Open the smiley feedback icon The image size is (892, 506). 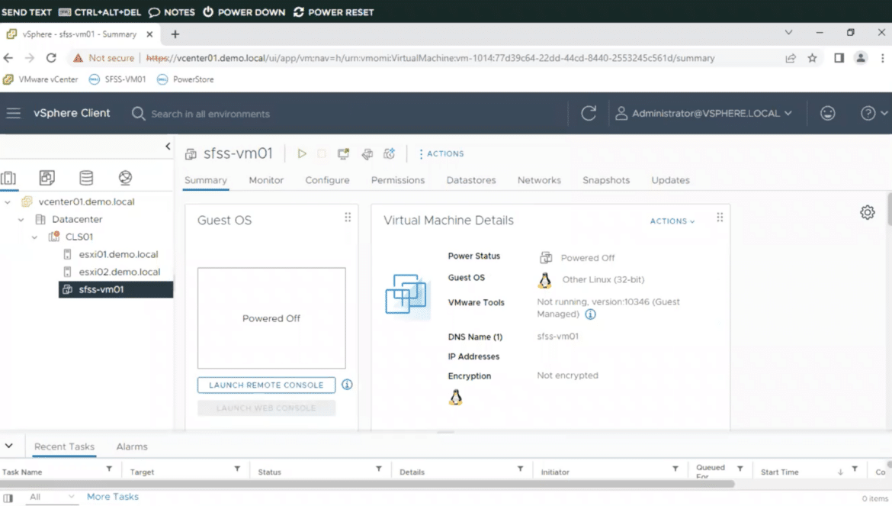click(x=828, y=113)
